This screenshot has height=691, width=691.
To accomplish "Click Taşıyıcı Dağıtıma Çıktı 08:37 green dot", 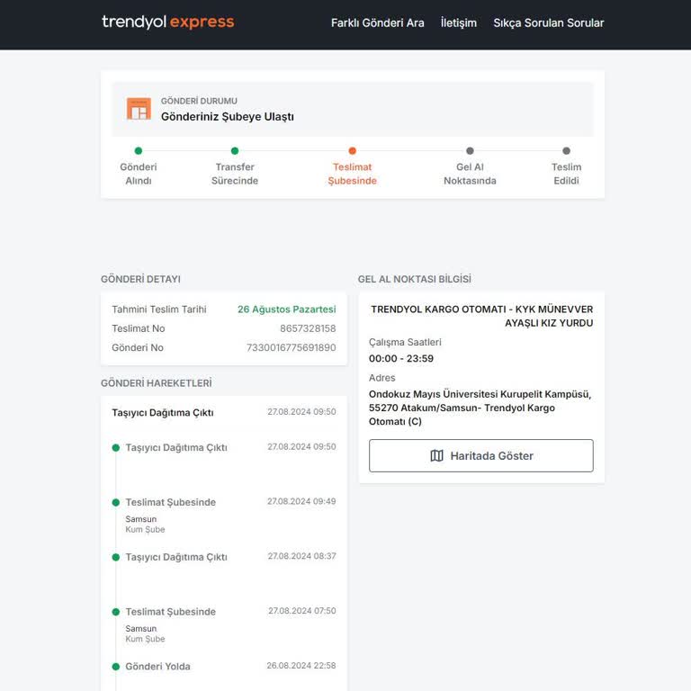I will point(116,557).
